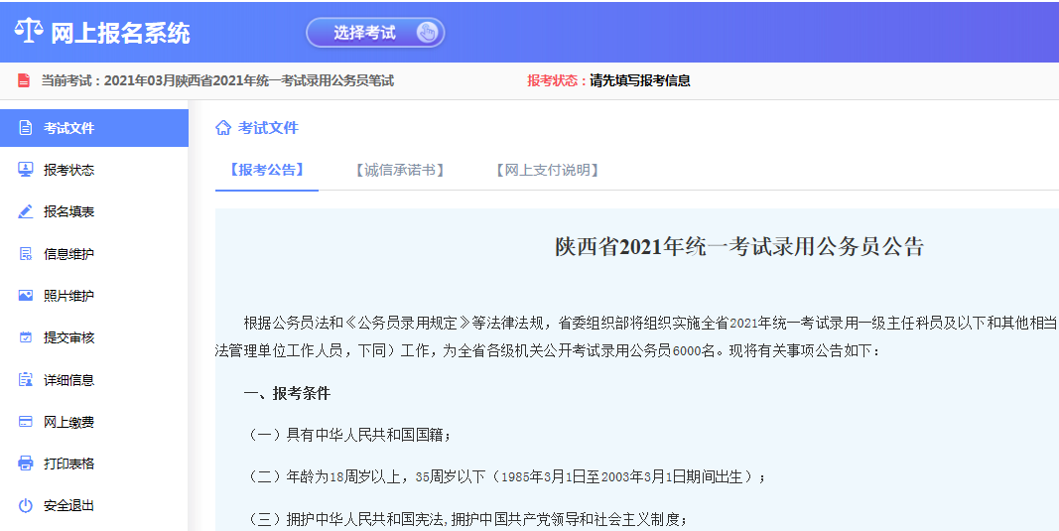Open the 选择考试 button
1059x531 pixels.
pyautogui.click(x=375, y=33)
